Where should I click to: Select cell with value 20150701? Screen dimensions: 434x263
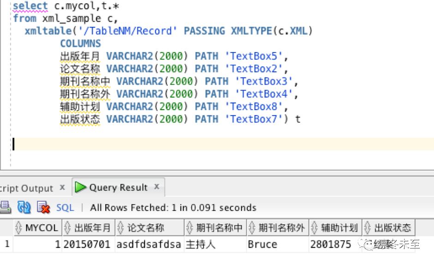click(89, 244)
